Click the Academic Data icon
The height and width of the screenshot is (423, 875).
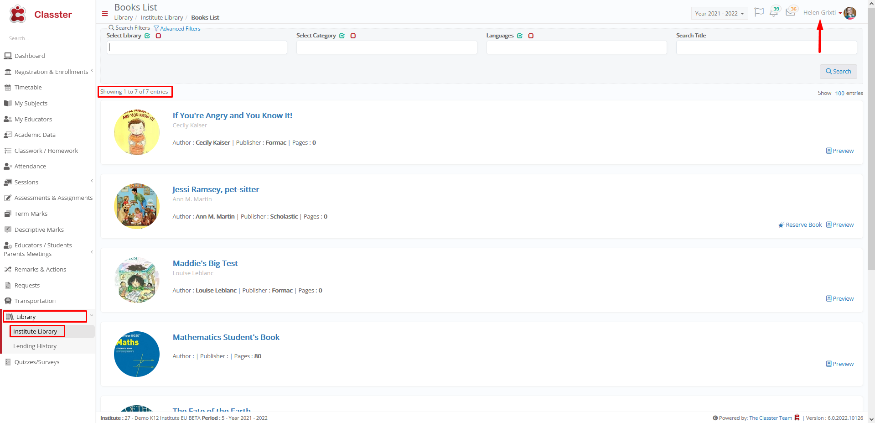point(8,135)
